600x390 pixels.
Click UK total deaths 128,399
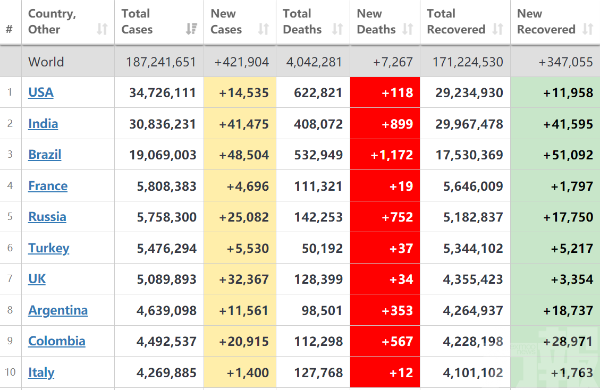tap(318, 279)
